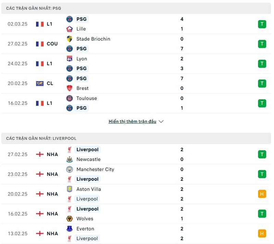Open the Liverpool vs Newcastle match result badge
Image resolution: width=274 pixels, height=244 pixels.
point(262,154)
